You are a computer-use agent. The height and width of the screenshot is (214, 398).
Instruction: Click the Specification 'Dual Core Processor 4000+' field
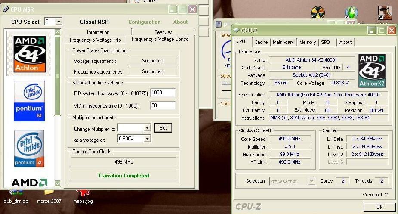coord(328,95)
